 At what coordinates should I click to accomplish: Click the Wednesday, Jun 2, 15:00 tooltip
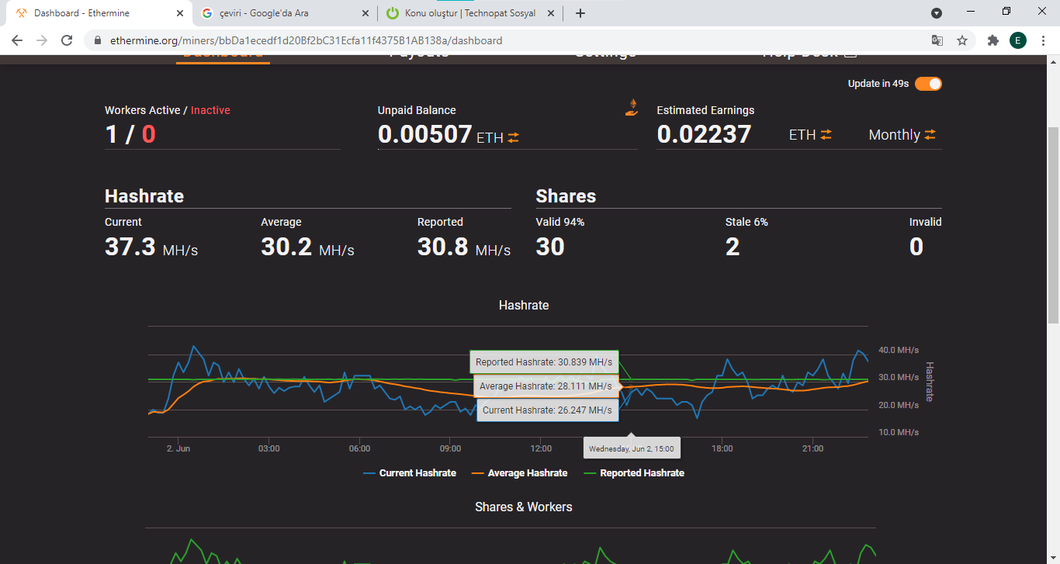pos(631,448)
